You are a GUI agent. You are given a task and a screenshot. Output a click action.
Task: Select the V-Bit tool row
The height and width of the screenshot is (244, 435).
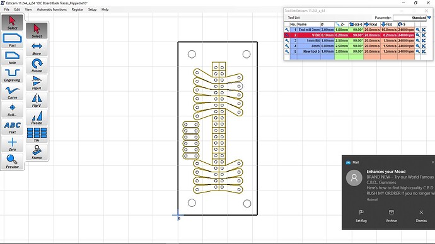(349, 35)
